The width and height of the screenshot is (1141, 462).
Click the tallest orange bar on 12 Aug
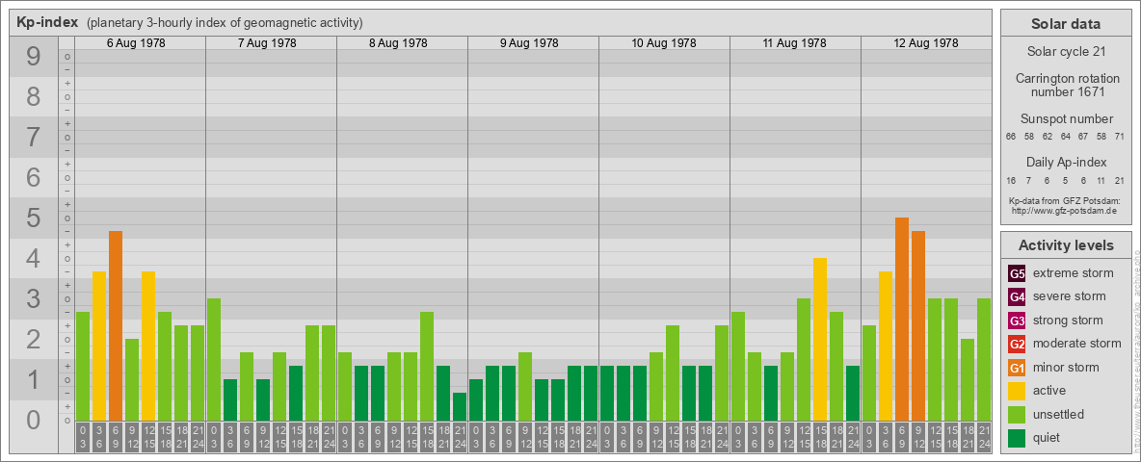click(x=902, y=318)
